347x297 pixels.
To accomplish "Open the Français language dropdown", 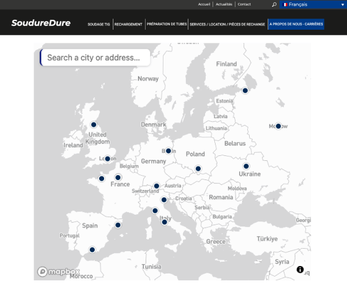I will click(x=313, y=4).
